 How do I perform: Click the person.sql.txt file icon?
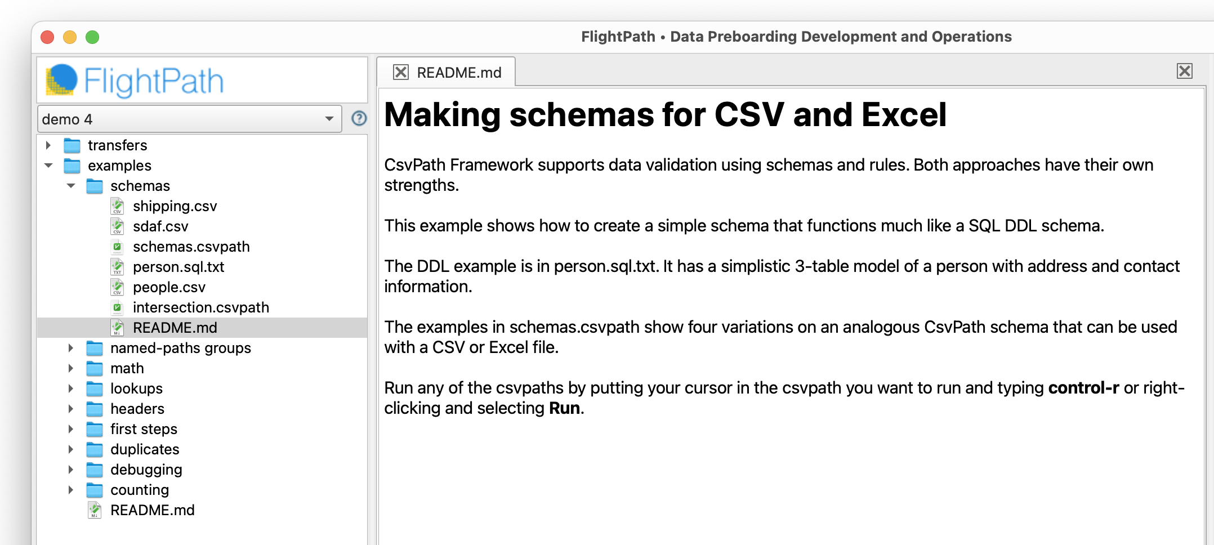click(117, 267)
